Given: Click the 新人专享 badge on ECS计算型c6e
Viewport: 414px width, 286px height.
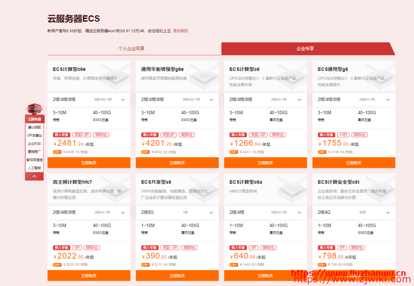Looking at the screenshot, I should (x=61, y=135).
